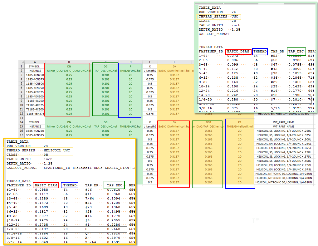318x246 pixels.
Task: Click 0.3187 in the T1185-4C500 row
Action: coord(174,109)
